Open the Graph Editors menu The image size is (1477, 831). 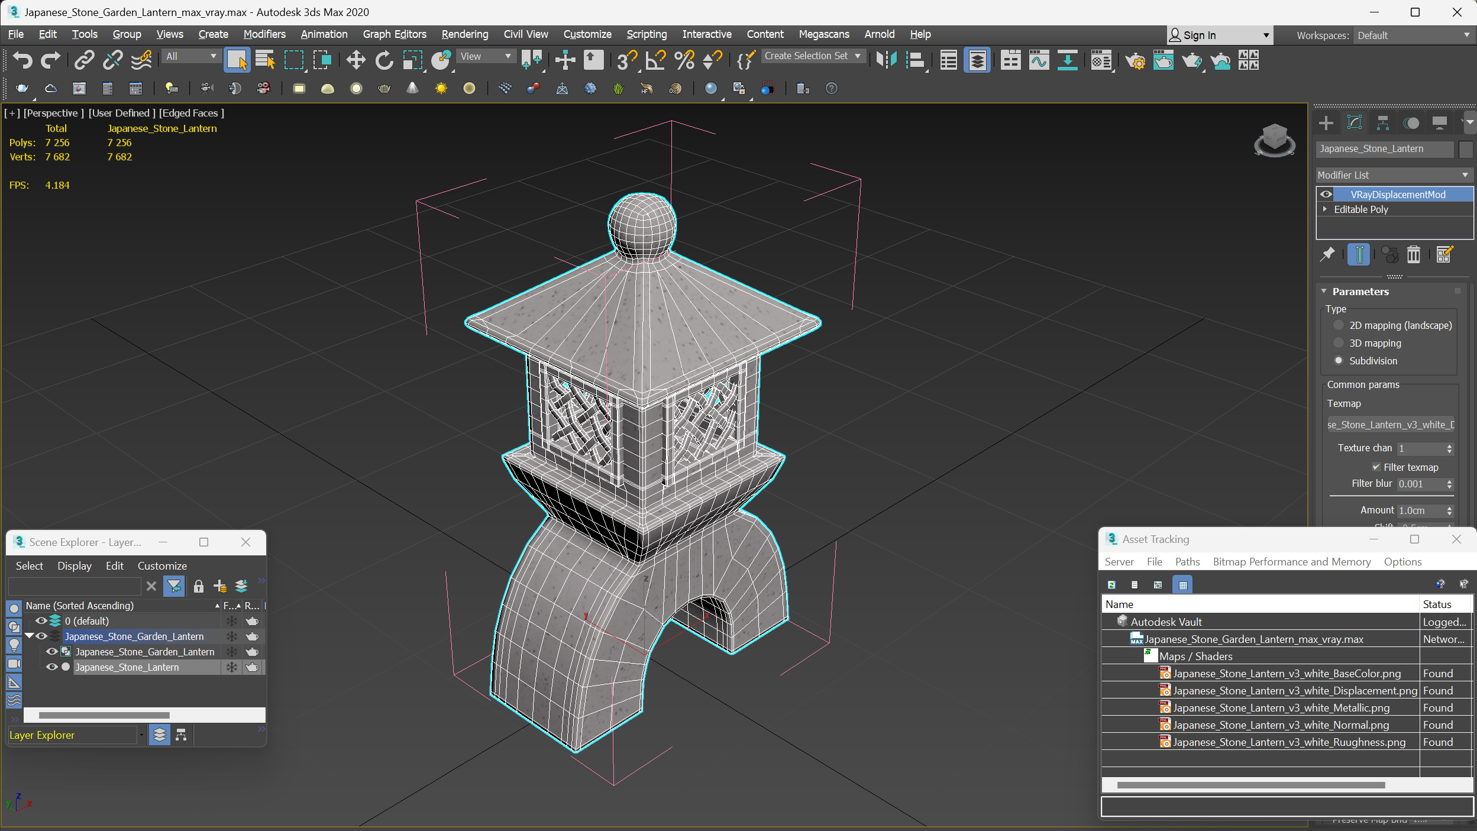click(395, 34)
